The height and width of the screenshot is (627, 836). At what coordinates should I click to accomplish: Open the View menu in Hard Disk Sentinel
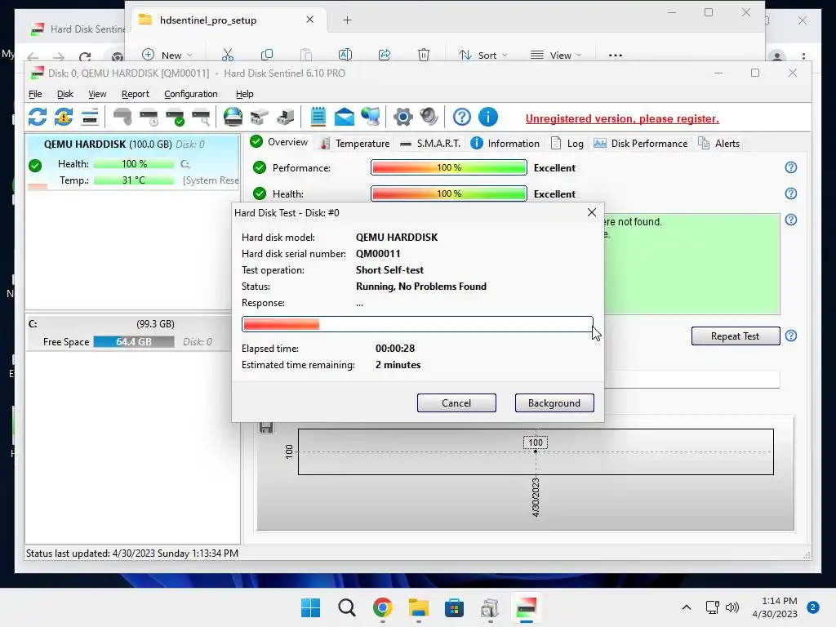[97, 94]
